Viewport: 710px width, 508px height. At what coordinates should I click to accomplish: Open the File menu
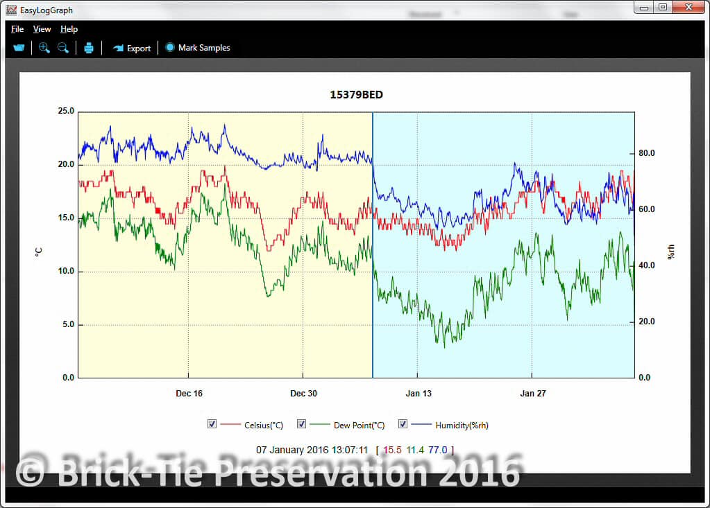pyautogui.click(x=17, y=29)
